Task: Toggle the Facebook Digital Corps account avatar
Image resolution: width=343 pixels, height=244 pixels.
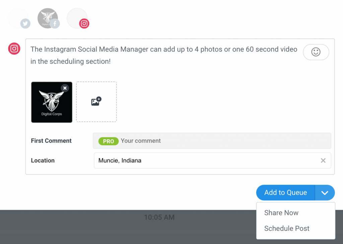Action: pos(48,18)
